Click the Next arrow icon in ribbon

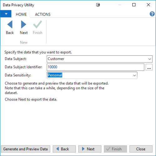point(24,25)
